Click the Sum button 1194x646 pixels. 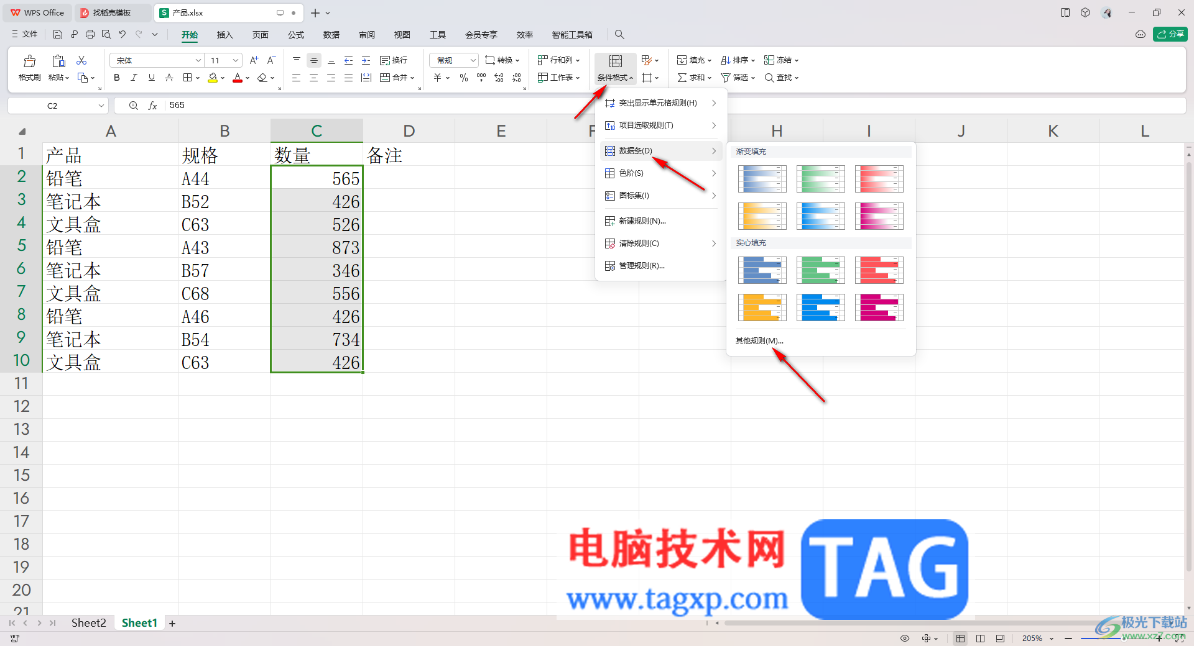[x=694, y=78]
